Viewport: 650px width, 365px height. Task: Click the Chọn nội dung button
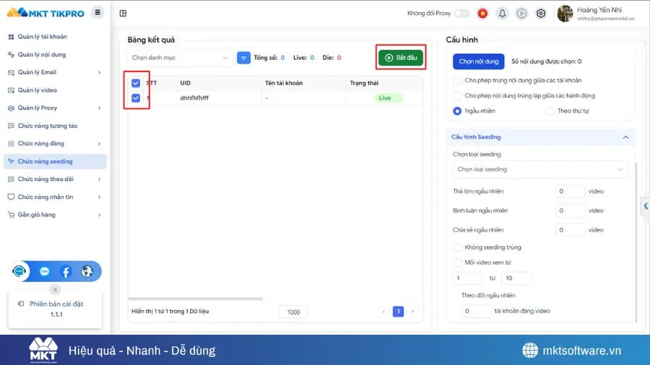pos(478,61)
